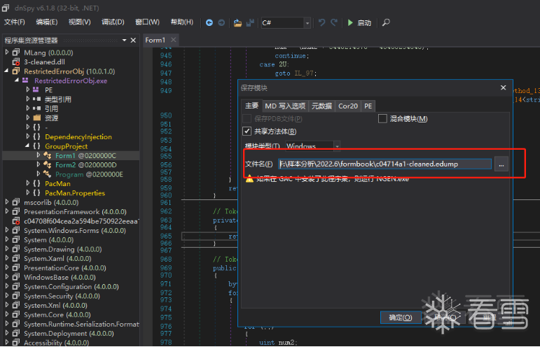Click the System.Drawing assembly icon

click(x=16, y=249)
